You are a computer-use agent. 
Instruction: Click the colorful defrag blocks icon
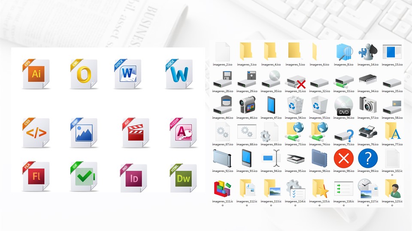pos(222,188)
